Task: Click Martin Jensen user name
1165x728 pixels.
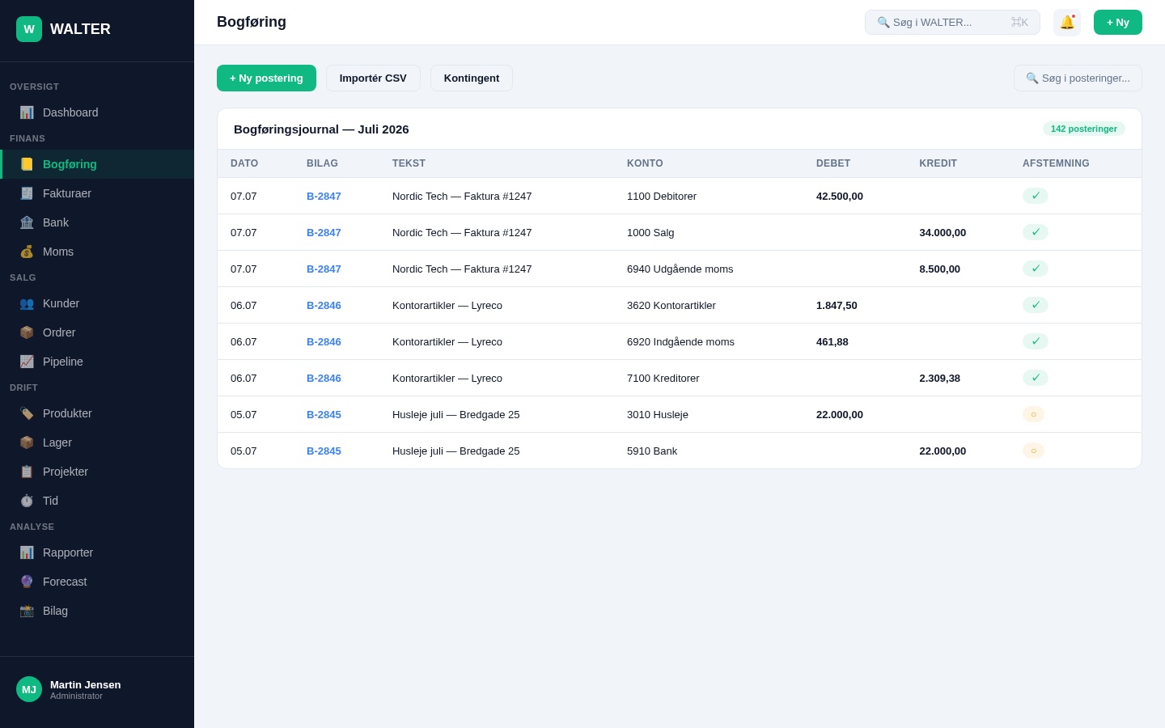Action: point(86,684)
